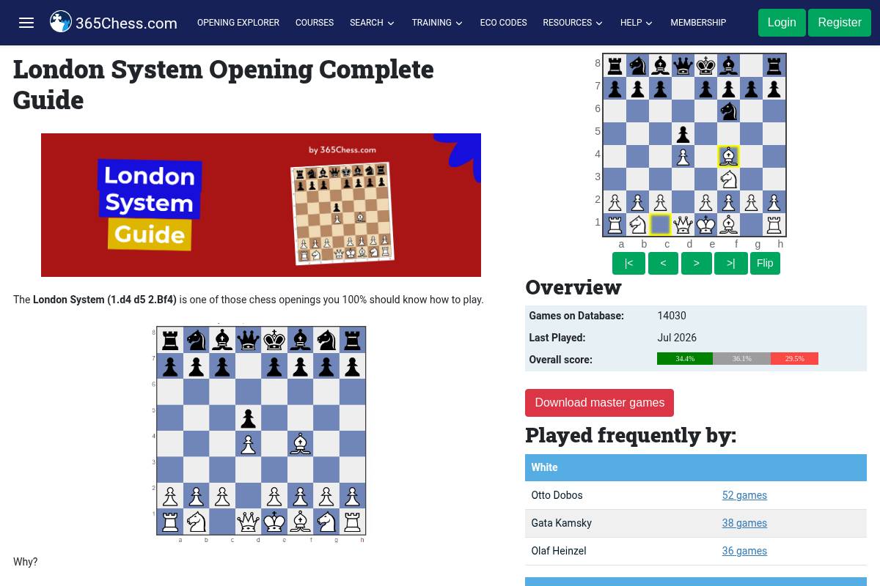
Task: Select the white pawn on d4 of the top board
Action: pos(683,156)
